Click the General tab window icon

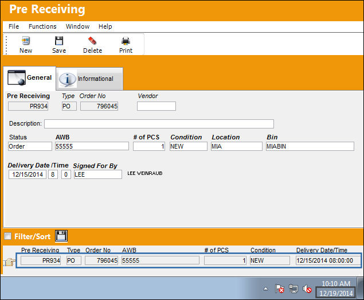click(17, 77)
